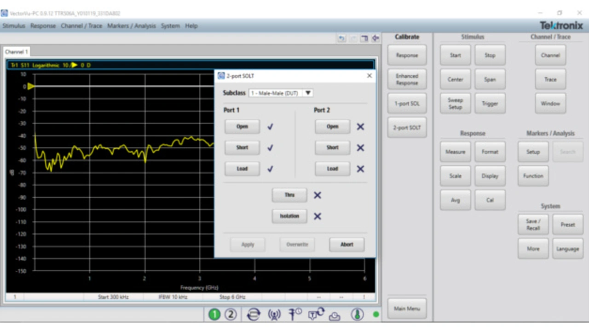
Task: Click the trigger T with arrows icon
Action: click(x=316, y=314)
